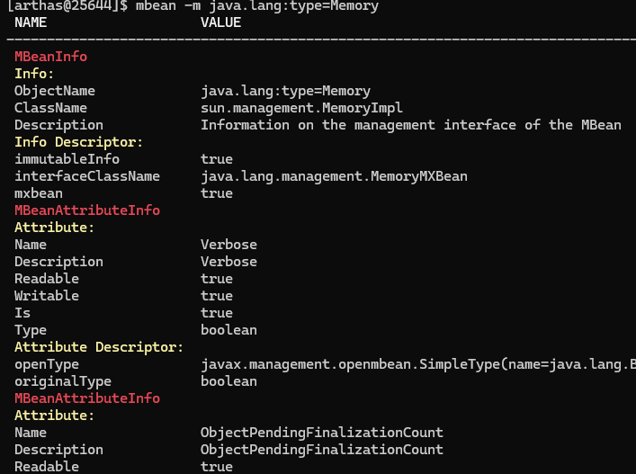This screenshot has width=636, height=474.
Task: Select the openType row label
Action: point(47,364)
